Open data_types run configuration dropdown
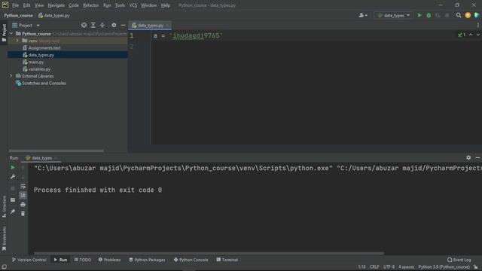Image resolution: width=482 pixels, height=271 pixels. (x=393, y=15)
